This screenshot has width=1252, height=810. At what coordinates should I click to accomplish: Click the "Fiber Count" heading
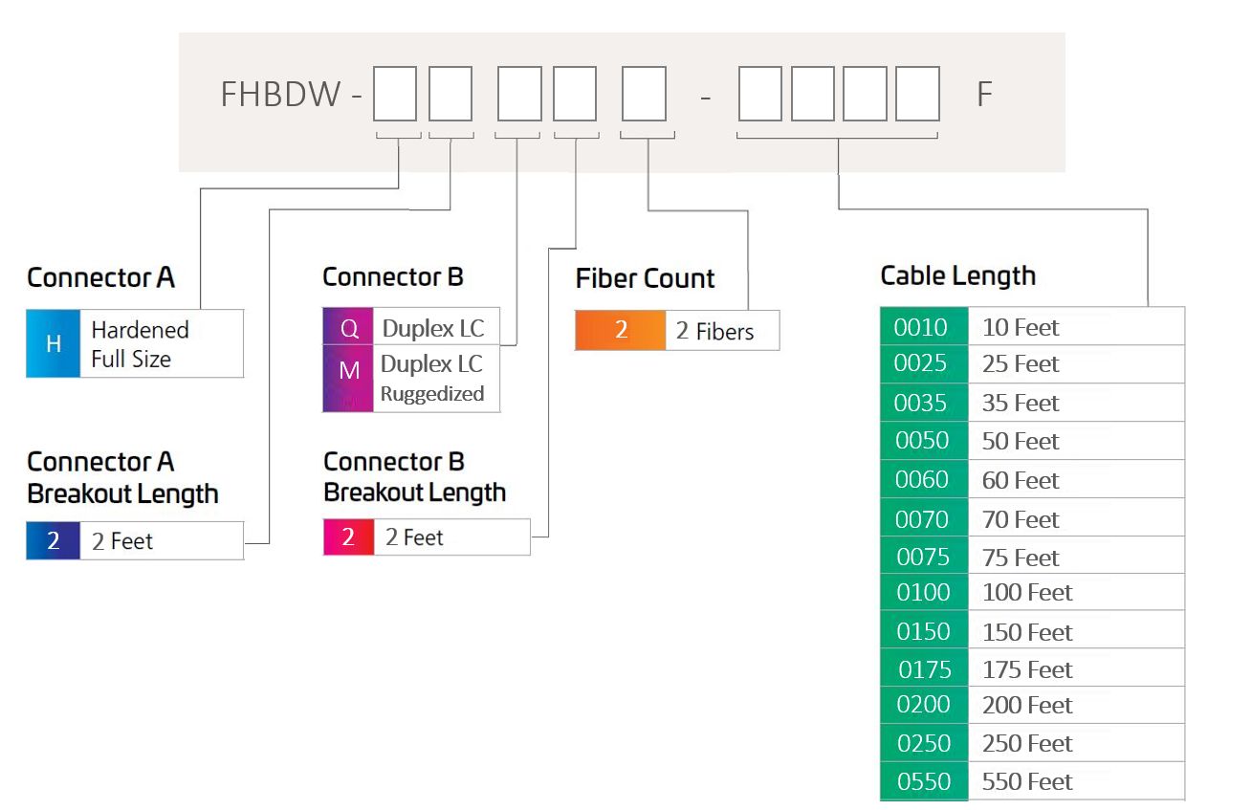pos(646,279)
